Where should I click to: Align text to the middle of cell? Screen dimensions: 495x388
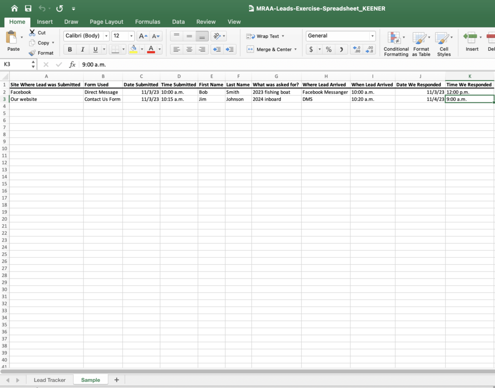[189, 36]
